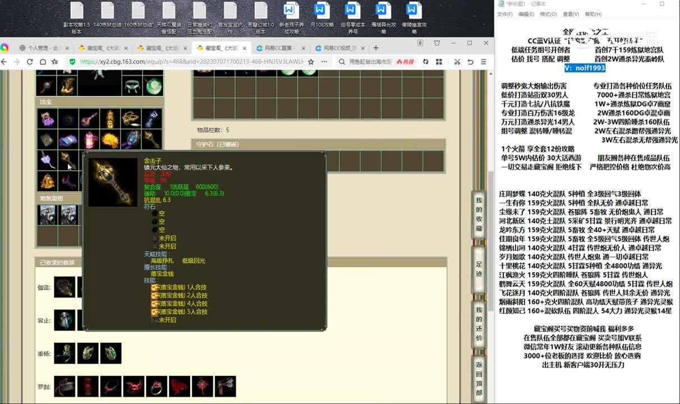Screen dimensions: 680x404
Task: Reload the page with refresh icon
Action: point(30,62)
